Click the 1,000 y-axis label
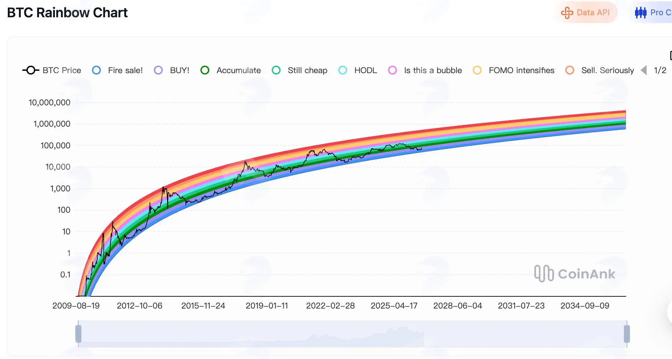 60,189
